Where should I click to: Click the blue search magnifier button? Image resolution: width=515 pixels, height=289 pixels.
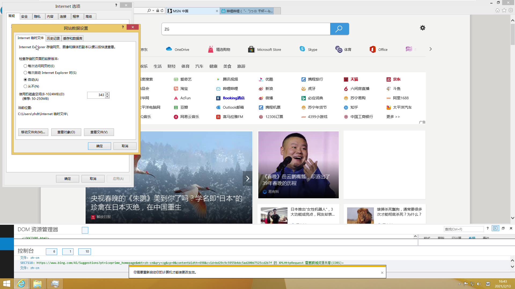339,29
